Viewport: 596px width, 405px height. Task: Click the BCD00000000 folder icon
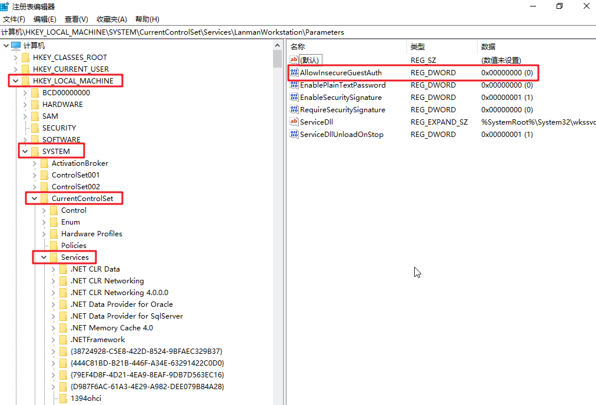click(35, 93)
